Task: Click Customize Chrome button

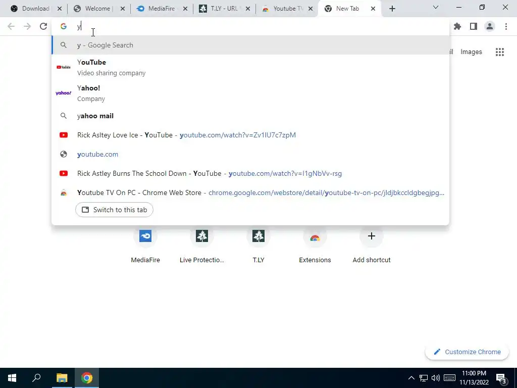Action: click(467, 352)
